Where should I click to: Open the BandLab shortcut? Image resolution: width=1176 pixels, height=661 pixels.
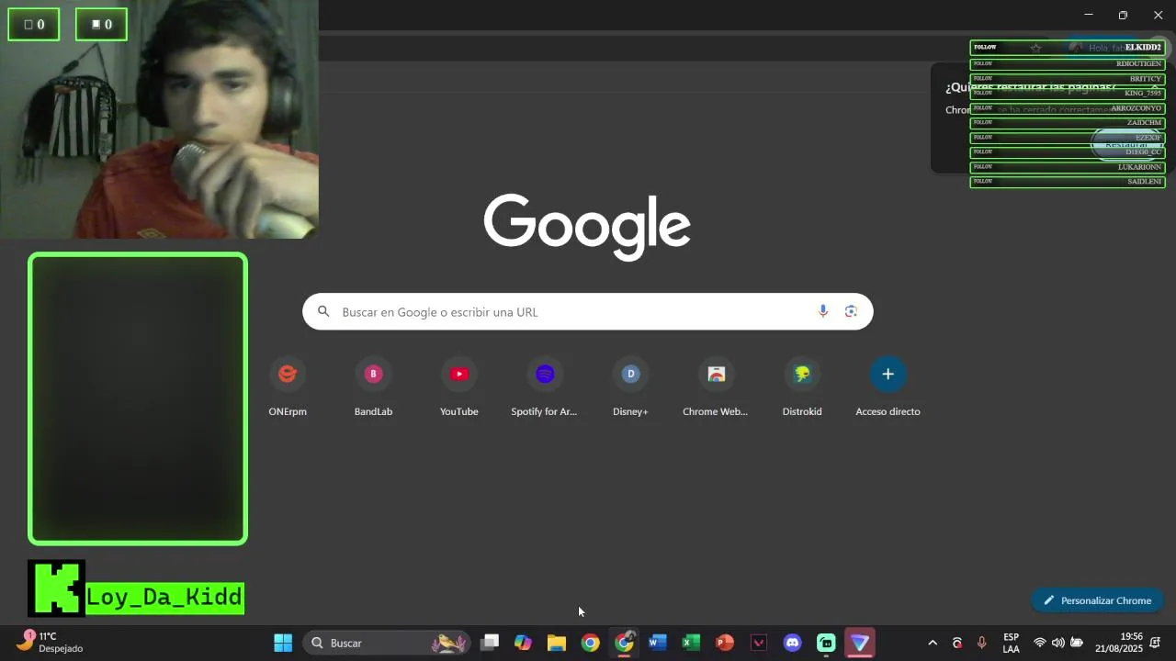point(373,387)
